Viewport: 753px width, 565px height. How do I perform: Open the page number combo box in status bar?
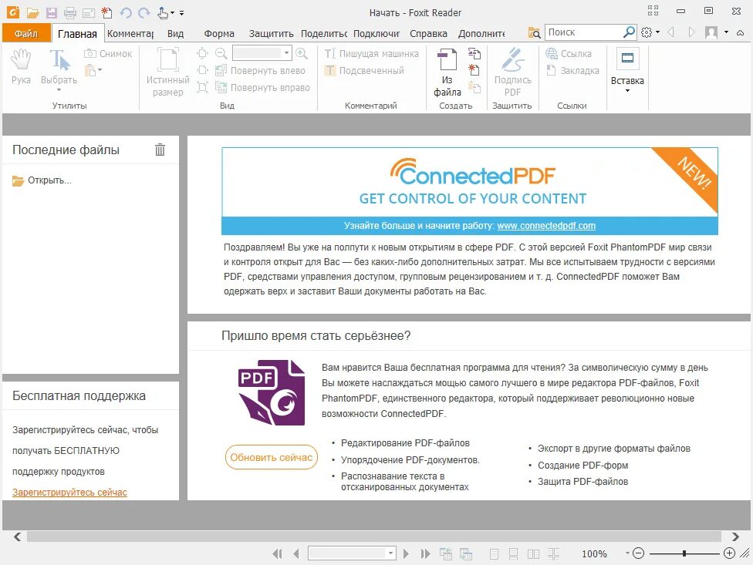(352, 553)
